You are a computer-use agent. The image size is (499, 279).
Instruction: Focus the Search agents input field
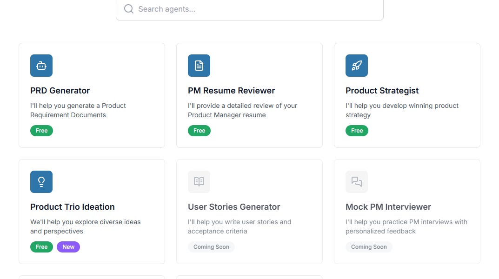[x=249, y=9]
